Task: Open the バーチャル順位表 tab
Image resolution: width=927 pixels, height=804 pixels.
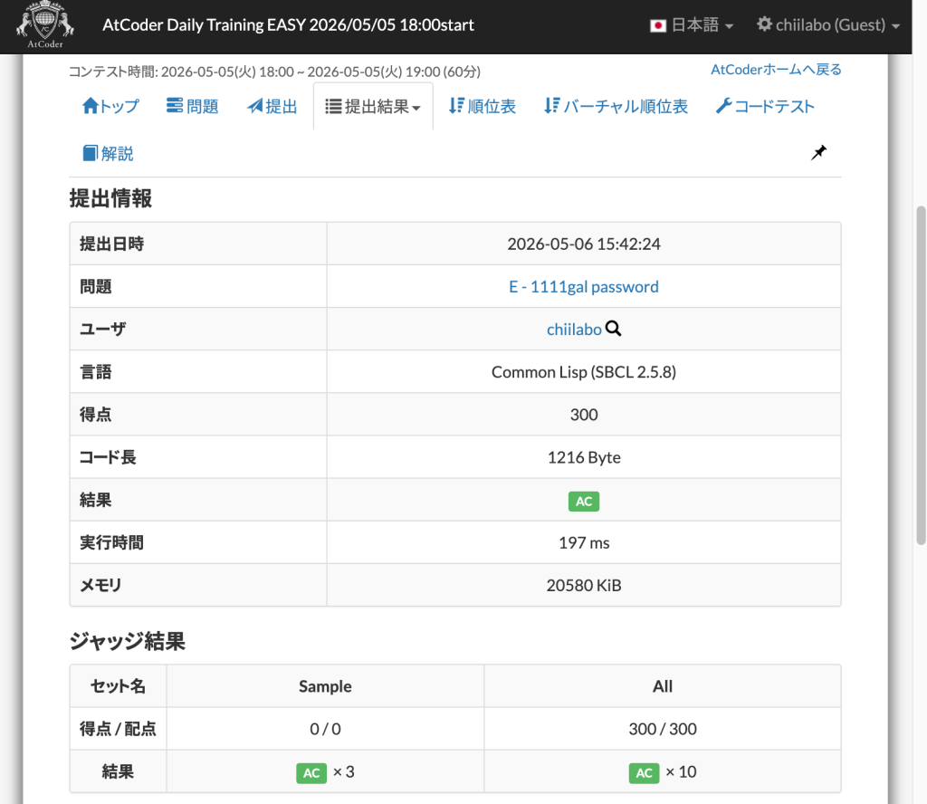Action: 616,107
